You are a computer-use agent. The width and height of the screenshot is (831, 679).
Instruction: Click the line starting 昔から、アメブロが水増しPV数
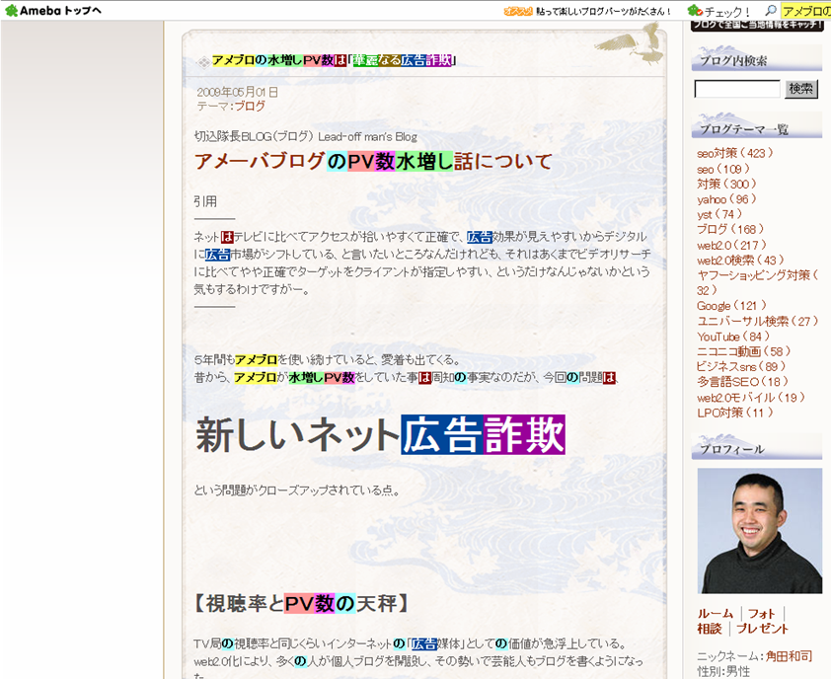pos(406,377)
